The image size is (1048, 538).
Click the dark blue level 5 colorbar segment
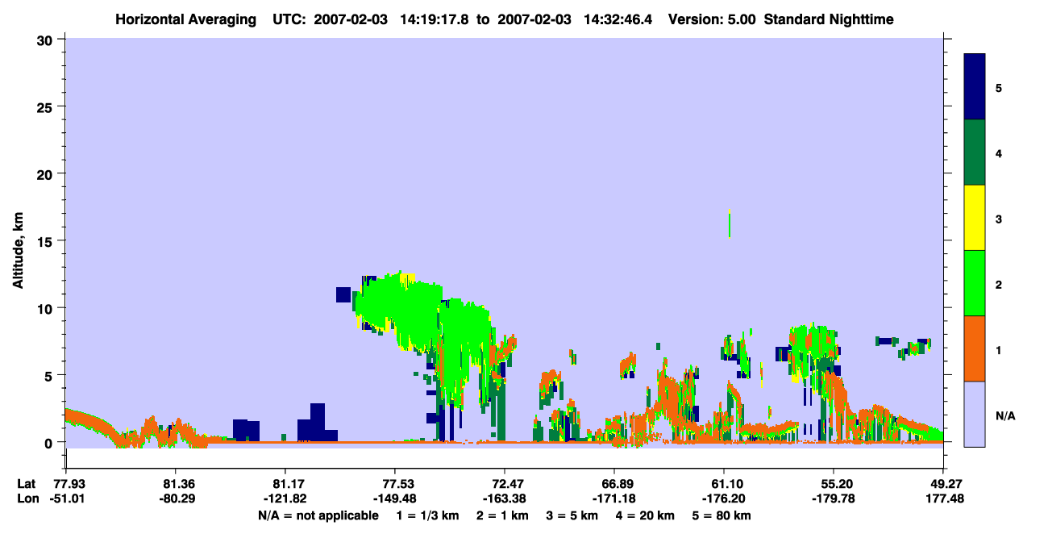975,86
